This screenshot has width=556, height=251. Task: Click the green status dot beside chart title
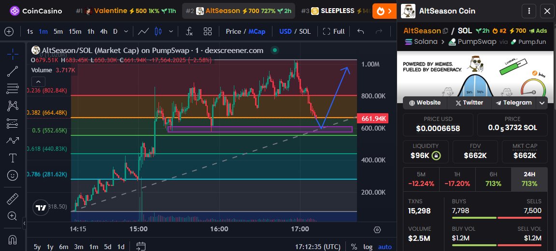[274, 50]
